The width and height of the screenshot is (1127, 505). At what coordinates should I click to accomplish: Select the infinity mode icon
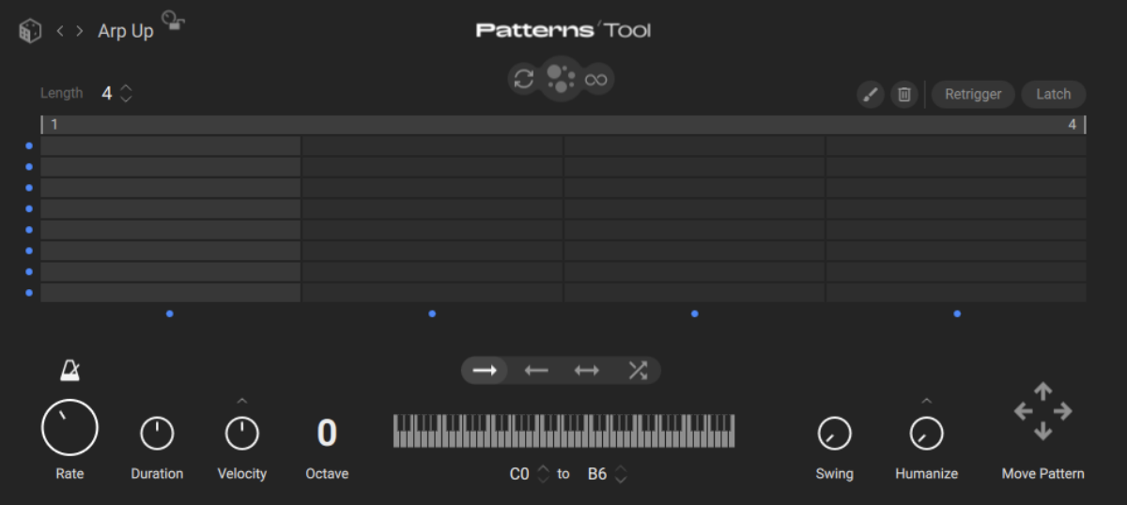click(596, 80)
